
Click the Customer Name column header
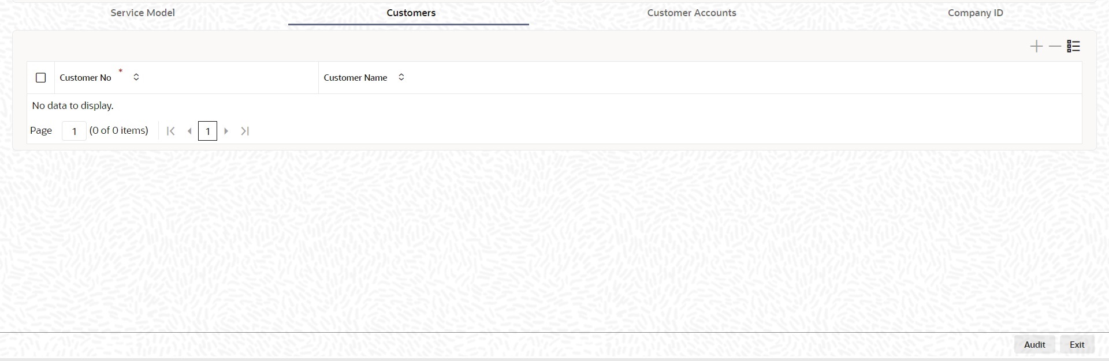pyautogui.click(x=355, y=78)
